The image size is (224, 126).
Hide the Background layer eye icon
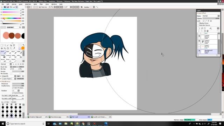tap(199, 51)
